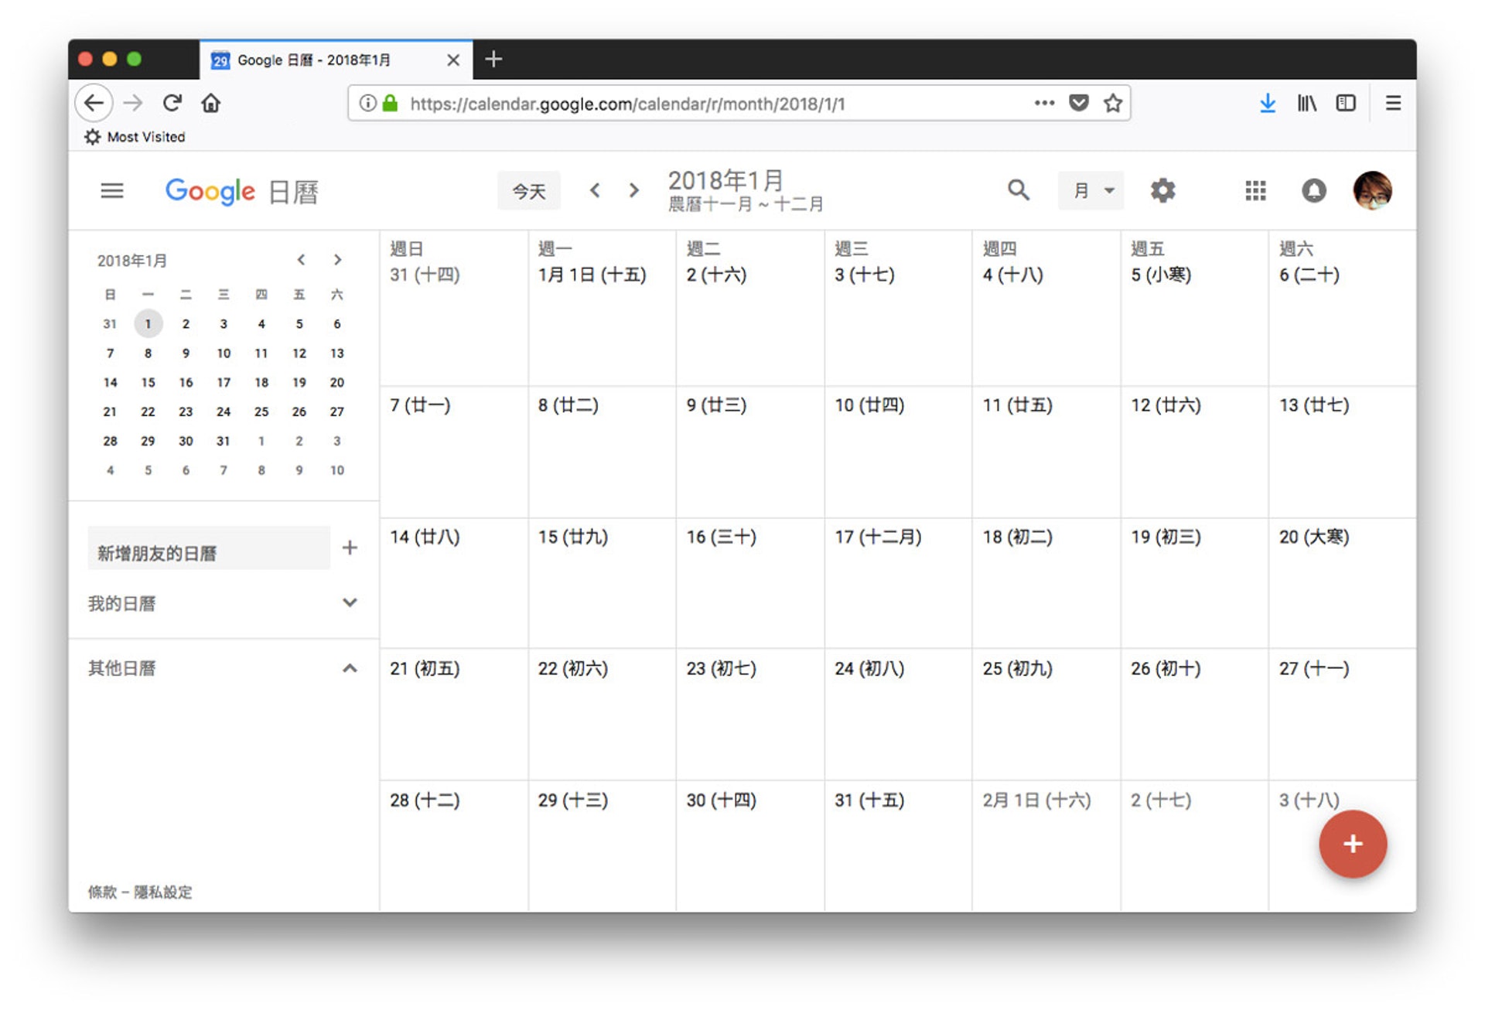The image size is (1485, 1010).
Task: Click 10 (廿四) date cell
Action: 869,405
